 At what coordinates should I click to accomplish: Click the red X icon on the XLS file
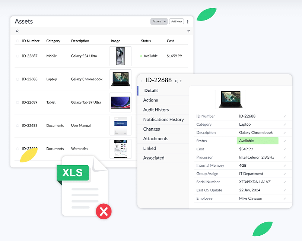tap(104, 212)
